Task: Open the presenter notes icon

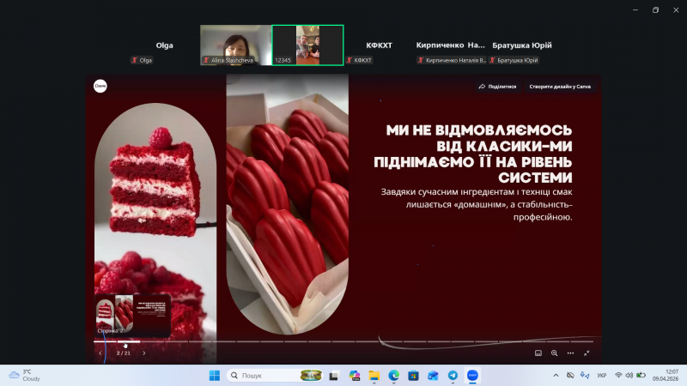Action: [538, 353]
